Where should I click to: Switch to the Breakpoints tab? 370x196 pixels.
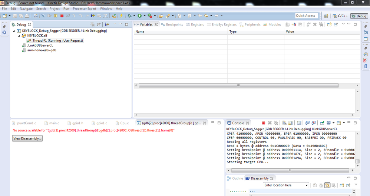[x=172, y=24]
